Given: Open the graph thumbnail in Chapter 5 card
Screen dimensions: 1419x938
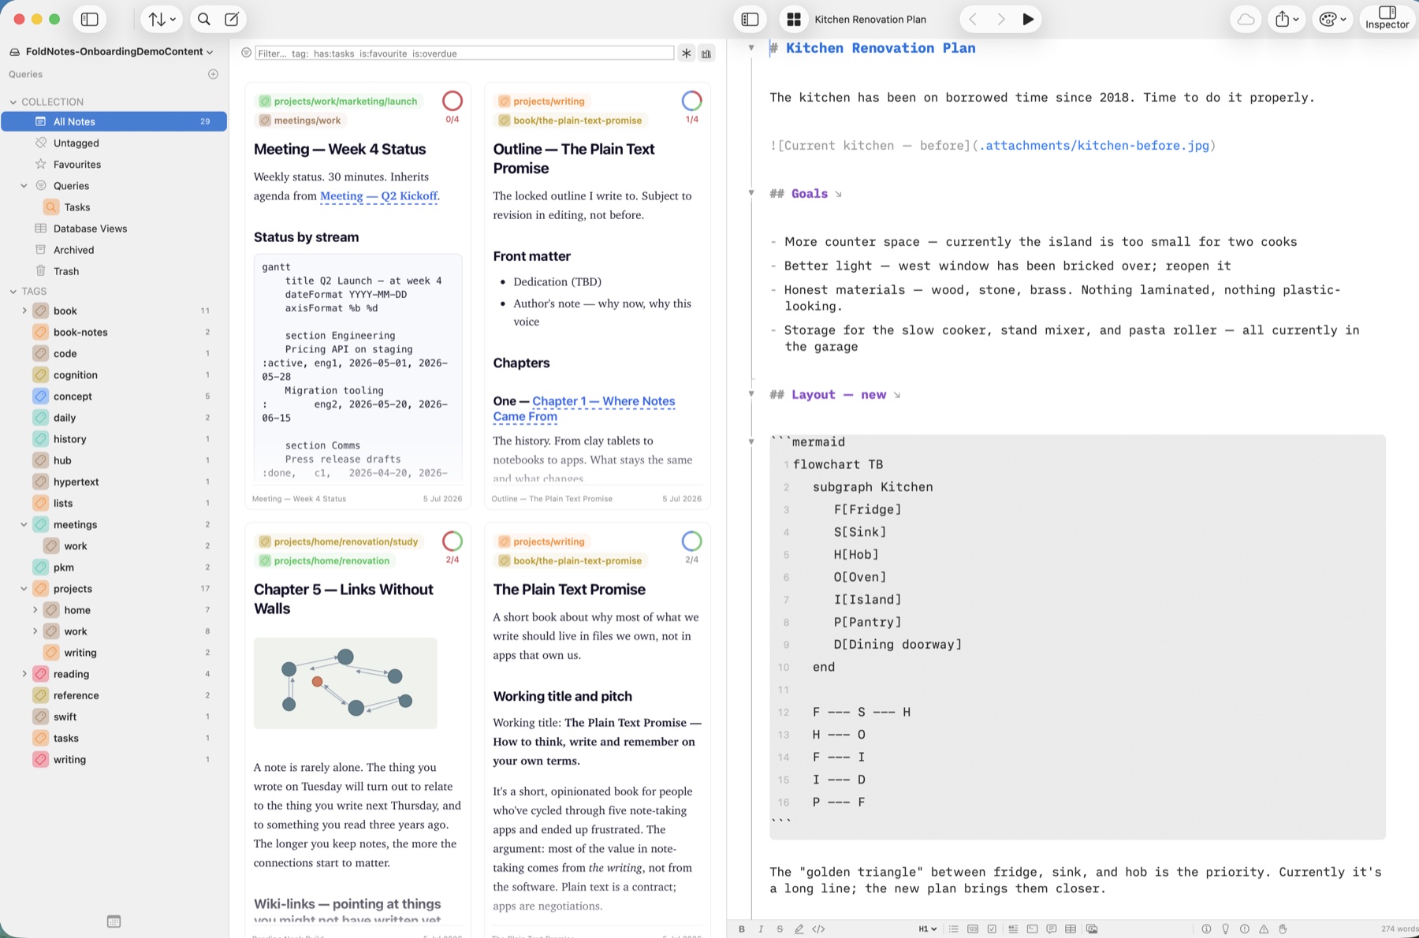Looking at the screenshot, I should click(x=345, y=683).
